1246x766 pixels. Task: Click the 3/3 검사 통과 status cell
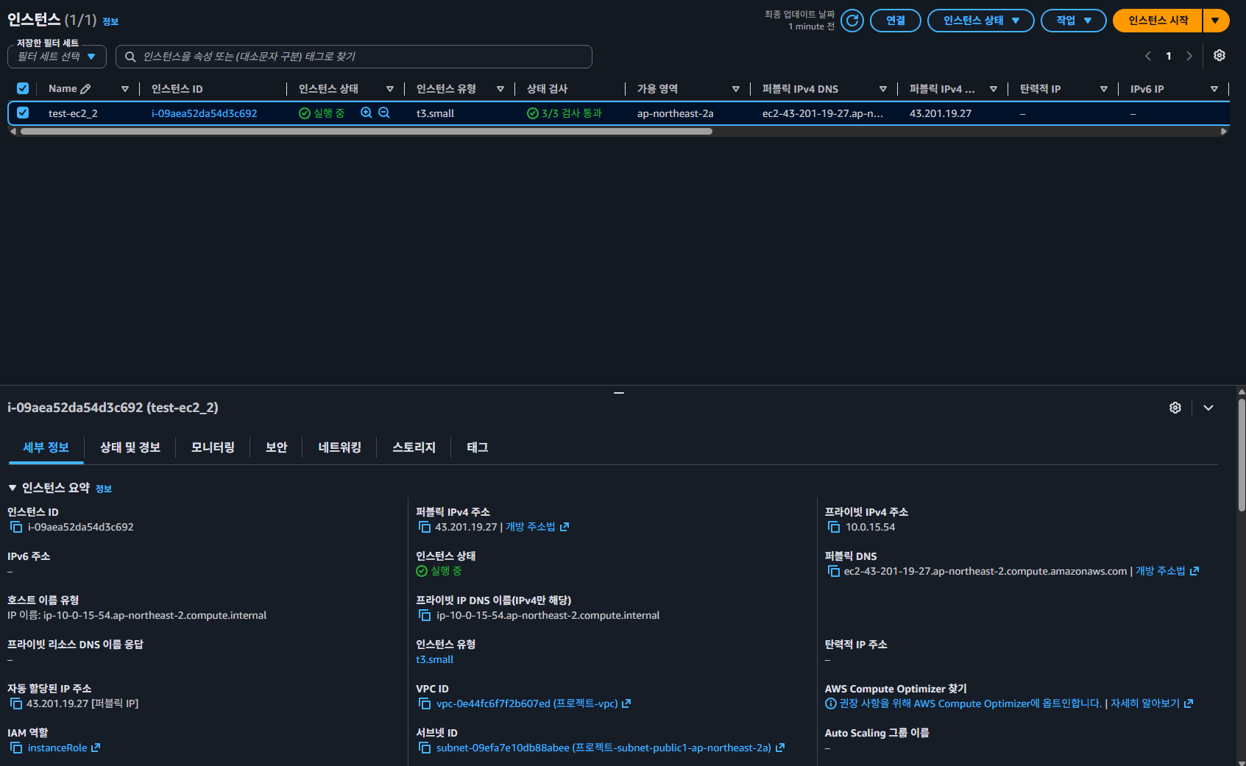tap(564, 113)
